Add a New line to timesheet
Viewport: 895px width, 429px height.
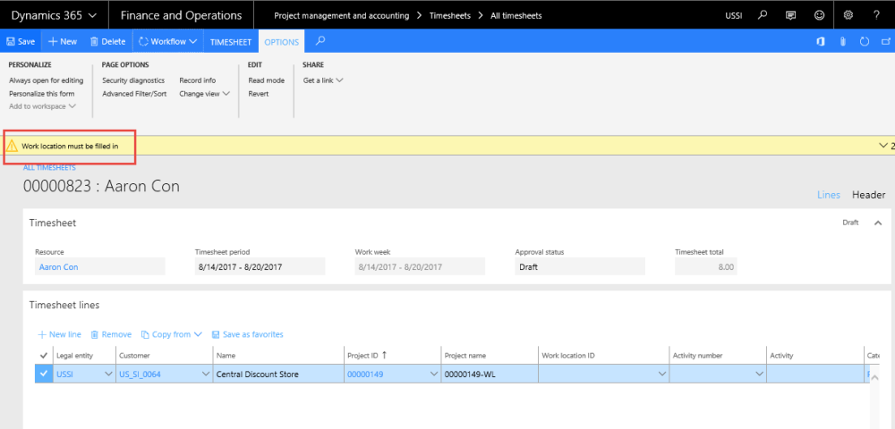(59, 334)
